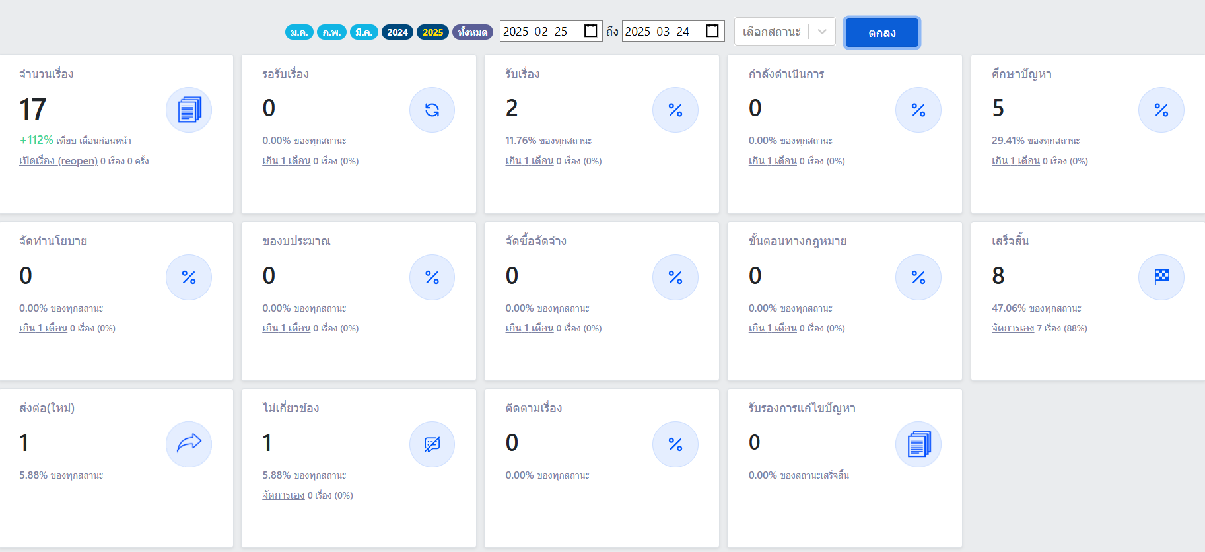Open จัดการเอง link in ไม่เกี่ยวข้อง card
Viewport: 1205px width, 552px height.
point(283,495)
